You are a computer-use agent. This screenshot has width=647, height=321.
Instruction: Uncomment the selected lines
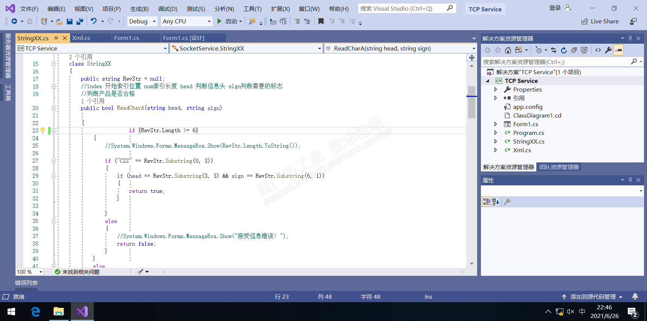click(307, 21)
